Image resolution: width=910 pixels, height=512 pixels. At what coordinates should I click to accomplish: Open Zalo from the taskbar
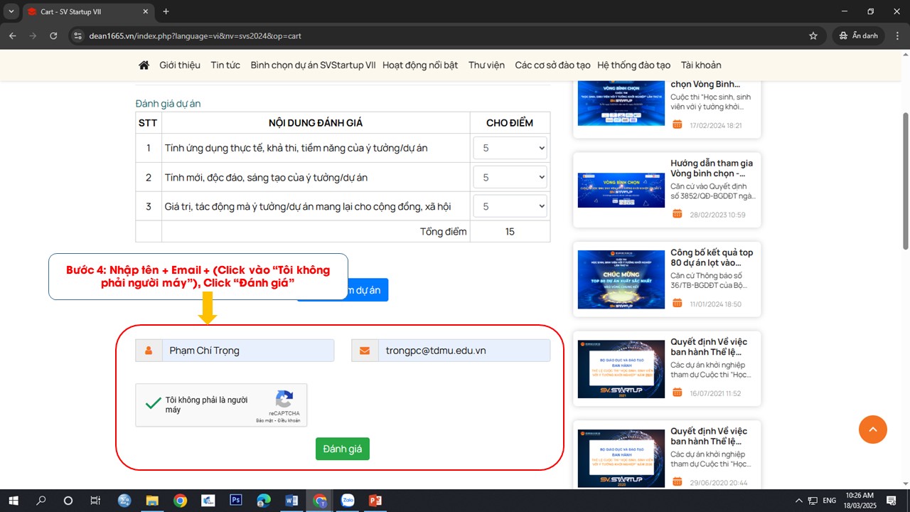tap(348, 501)
